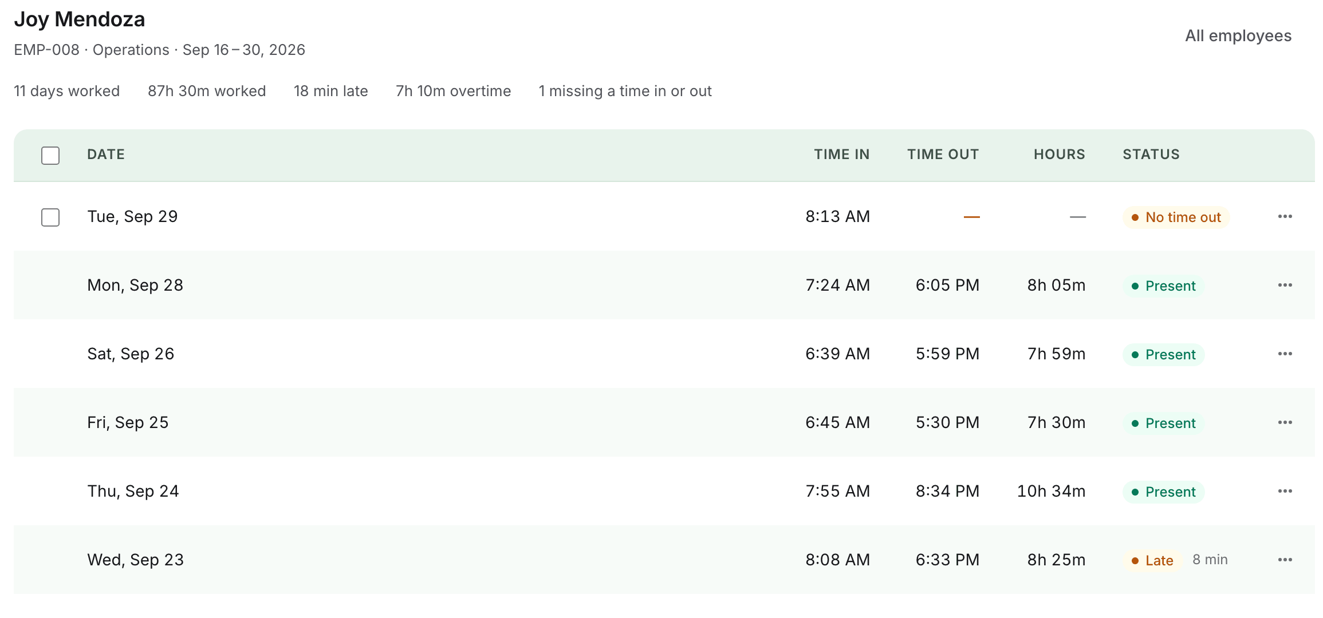The width and height of the screenshot is (1323, 618).
Task: Click the Present badge for Mon, Sep 28
Action: coord(1164,286)
